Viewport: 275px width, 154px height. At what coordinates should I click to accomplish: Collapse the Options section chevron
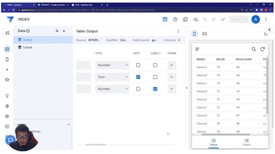[x=69, y=124]
